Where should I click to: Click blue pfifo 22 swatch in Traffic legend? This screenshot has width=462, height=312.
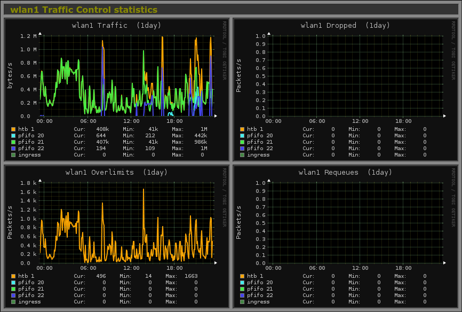[13, 149]
